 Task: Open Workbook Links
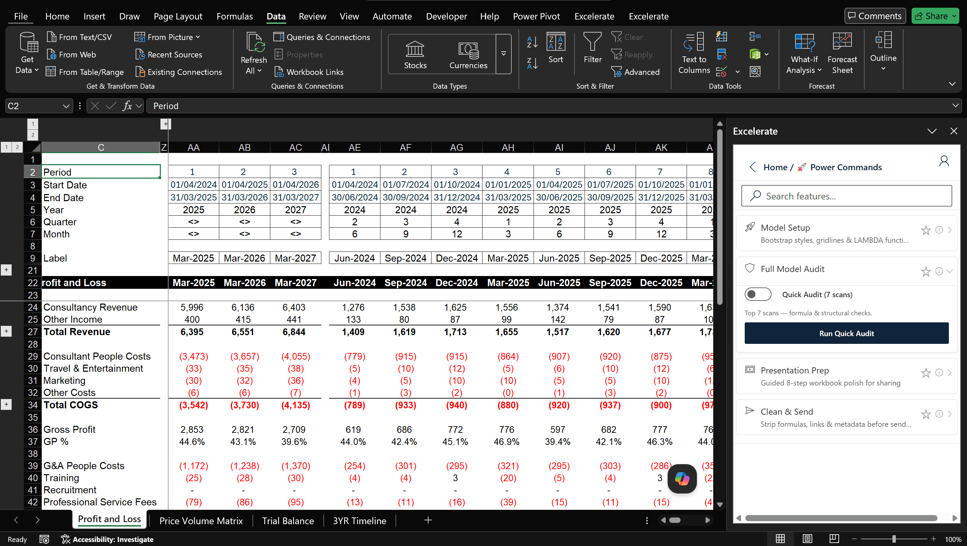pyautogui.click(x=309, y=72)
